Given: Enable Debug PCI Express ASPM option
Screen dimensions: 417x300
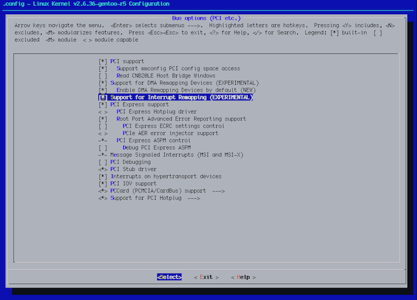Looking at the screenshot, I should point(103,148).
